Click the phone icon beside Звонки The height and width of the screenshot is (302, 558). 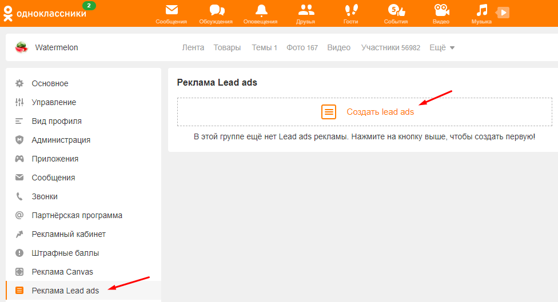pyautogui.click(x=19, y=196)
